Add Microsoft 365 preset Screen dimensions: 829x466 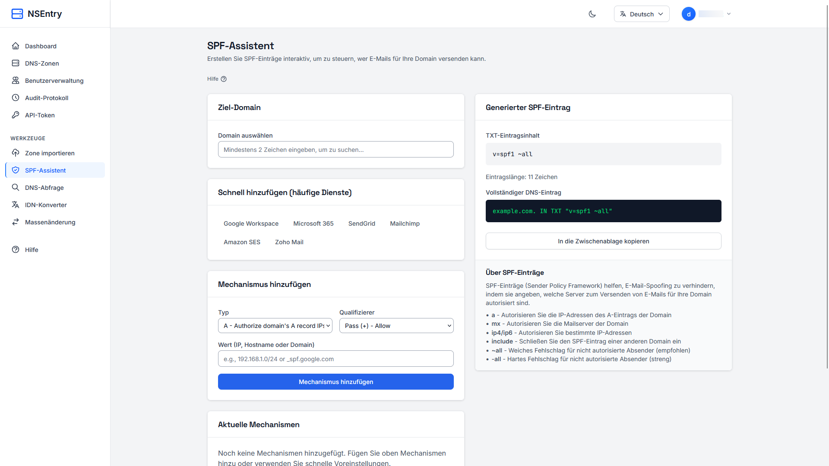313,224
